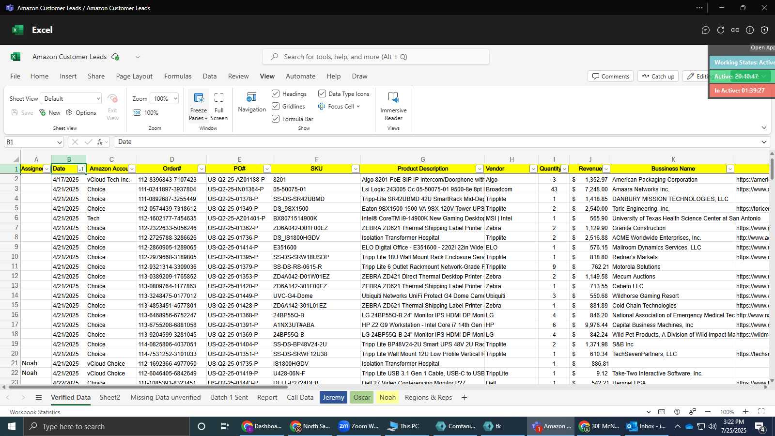Zoom out with the status bar minus
The image size is (775, 436).
(708, 412)
